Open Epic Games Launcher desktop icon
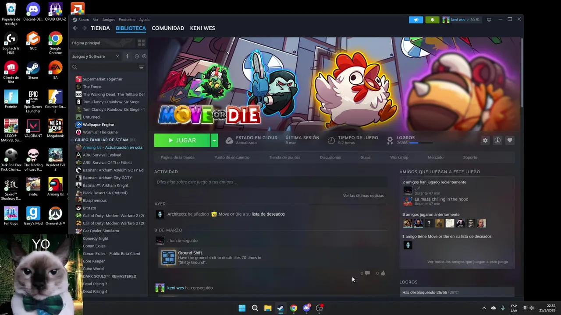Image resolution: width=561 pixels, height=315 pixels. pos(33,101)
